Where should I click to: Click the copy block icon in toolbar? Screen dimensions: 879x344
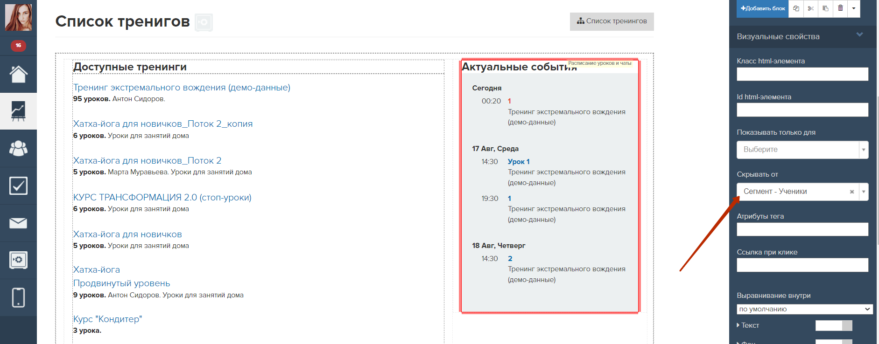pos(796,8)
